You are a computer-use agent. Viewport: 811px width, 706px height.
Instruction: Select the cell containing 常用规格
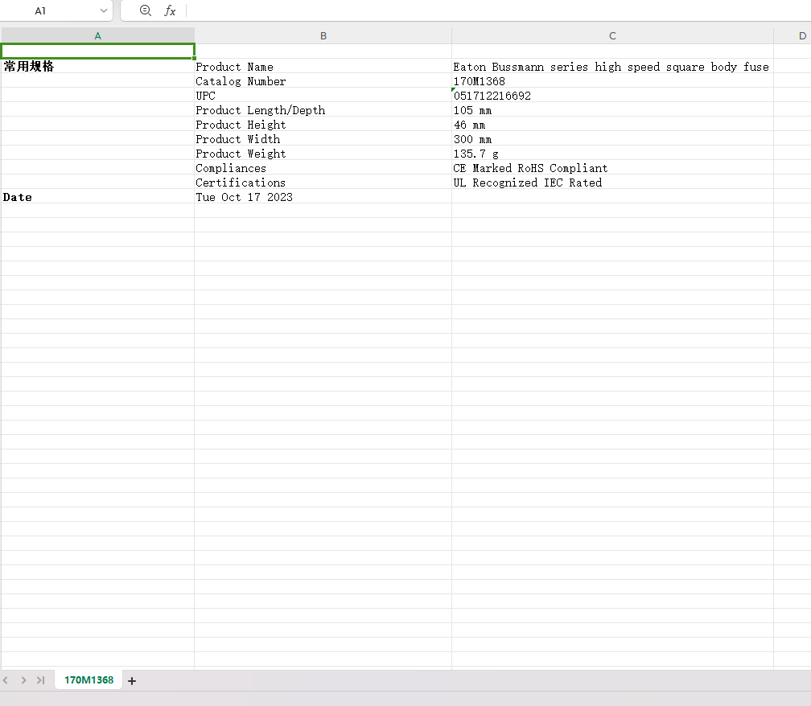click(x=98, y=66)
